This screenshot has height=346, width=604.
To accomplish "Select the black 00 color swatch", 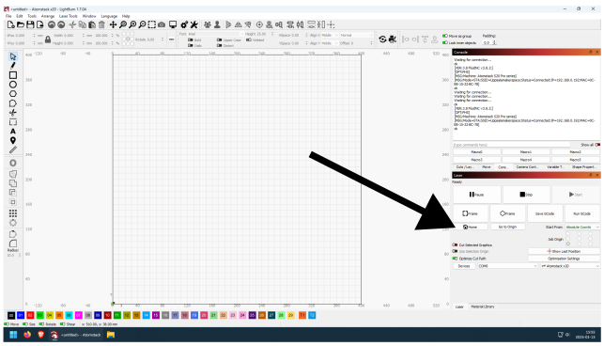I will coord(11,316).
